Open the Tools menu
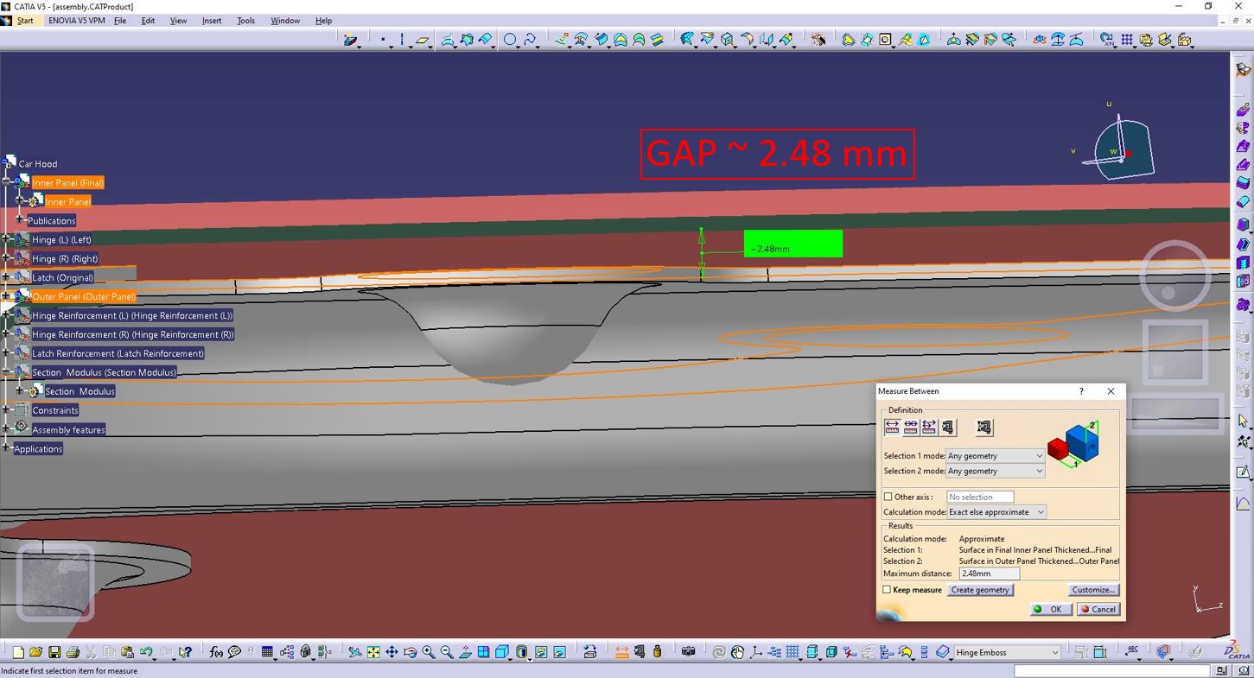This screenshot has height=678, width=1254. (246, 21)
